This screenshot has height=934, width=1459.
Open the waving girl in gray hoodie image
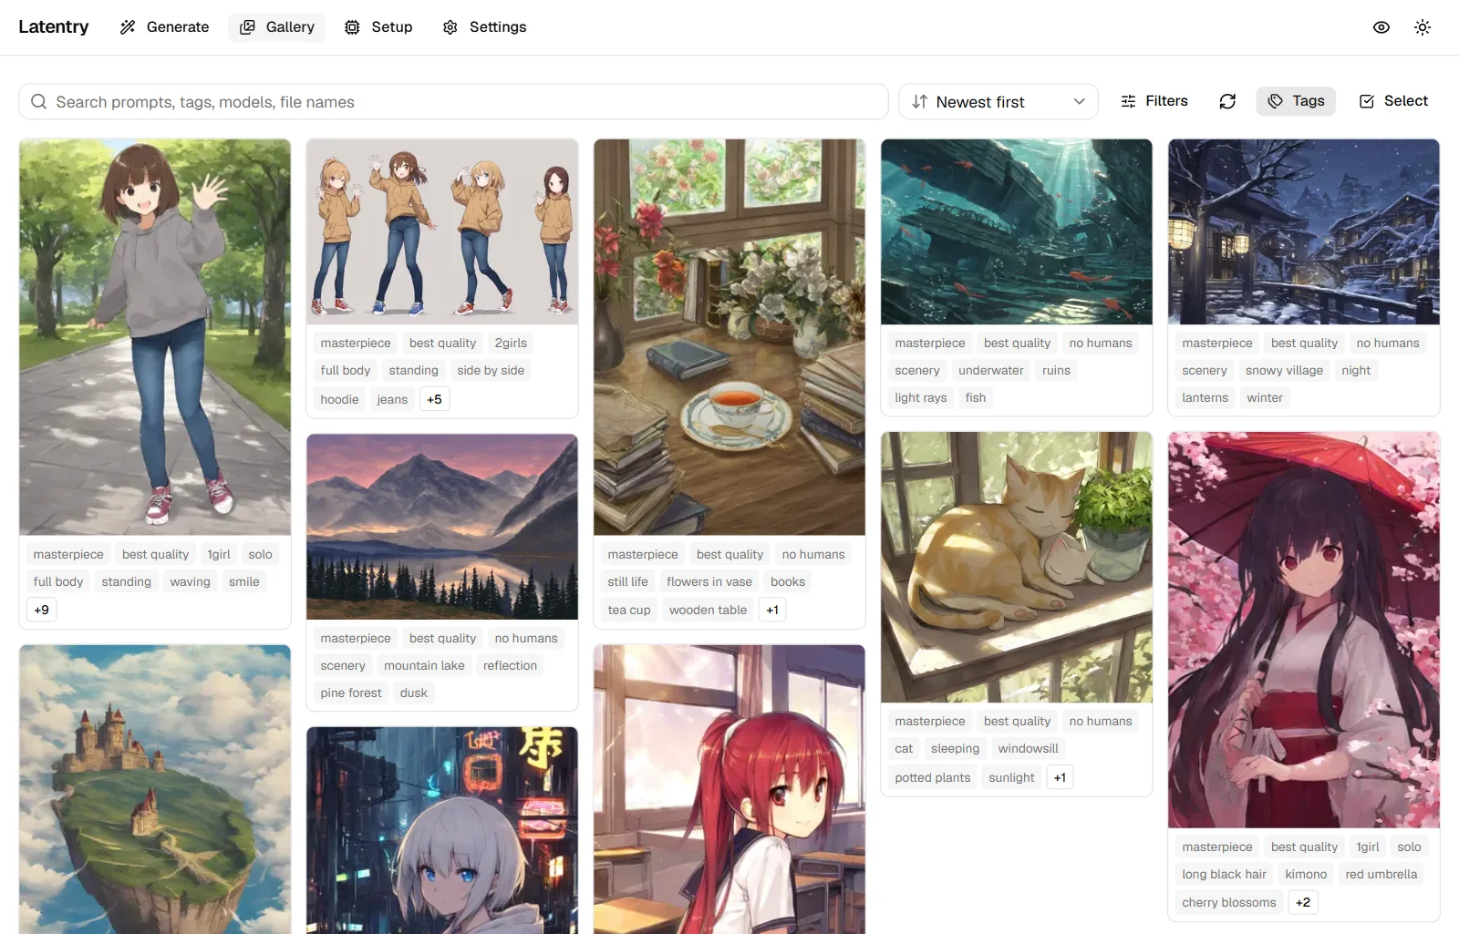(x=155, y=337)
